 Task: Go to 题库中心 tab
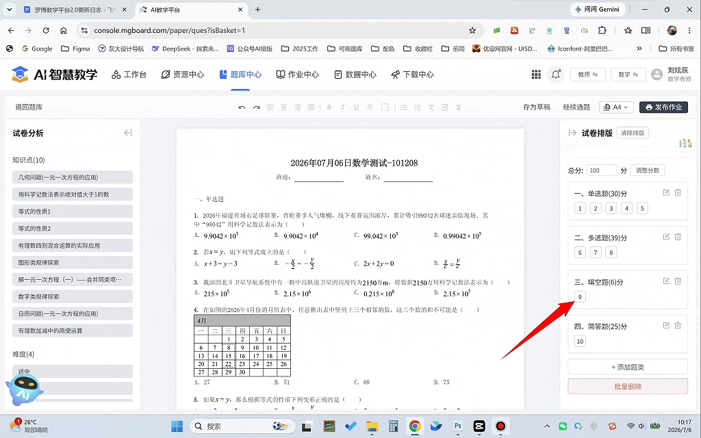click(240, 75)
